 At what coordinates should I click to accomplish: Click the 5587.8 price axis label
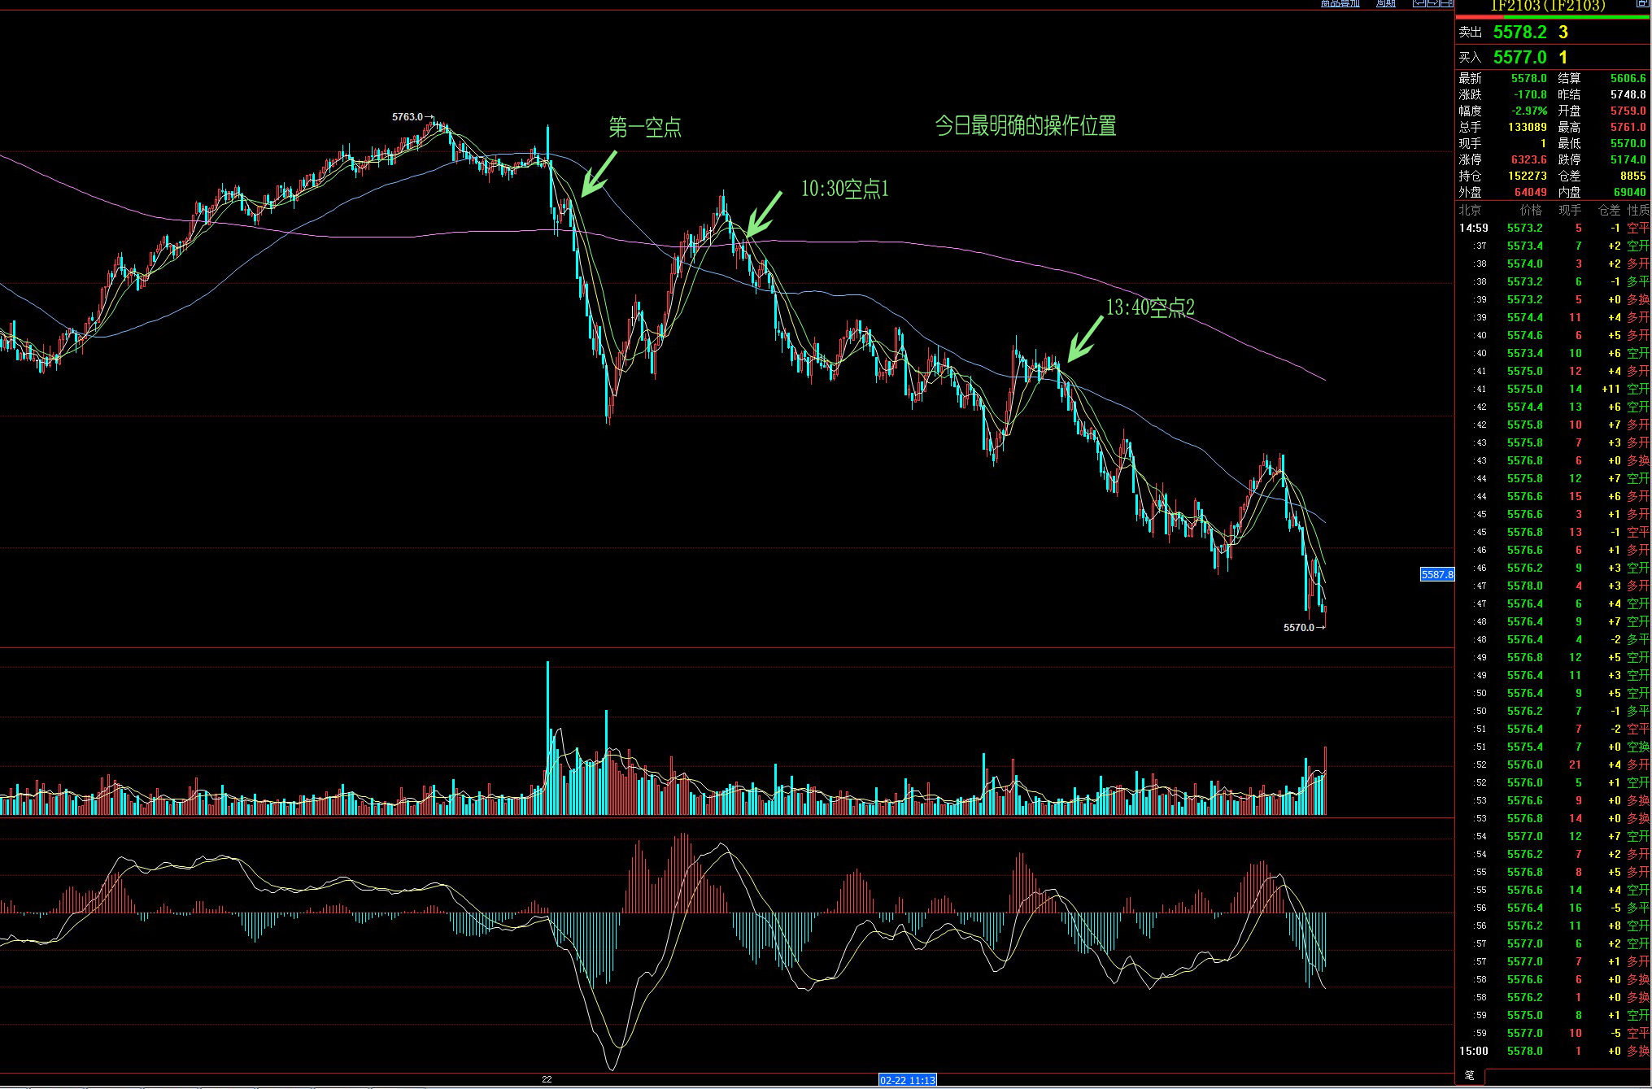pyautogui.click(x=1436, y=574)
